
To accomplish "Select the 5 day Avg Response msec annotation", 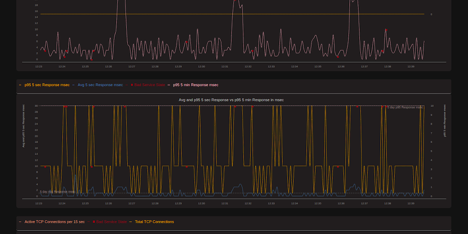I will pos(58,191).
